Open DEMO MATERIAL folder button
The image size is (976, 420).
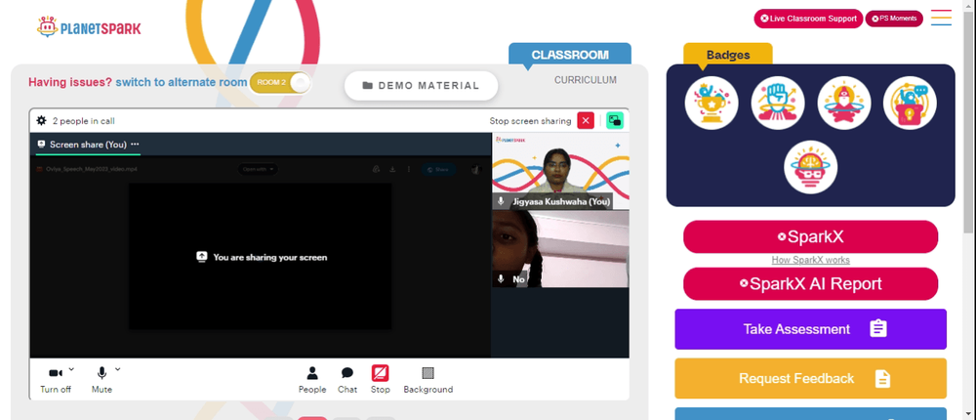coord(422,85)
